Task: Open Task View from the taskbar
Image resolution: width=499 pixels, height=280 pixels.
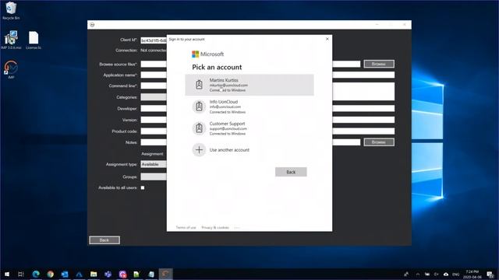Action: coord(21,274)
